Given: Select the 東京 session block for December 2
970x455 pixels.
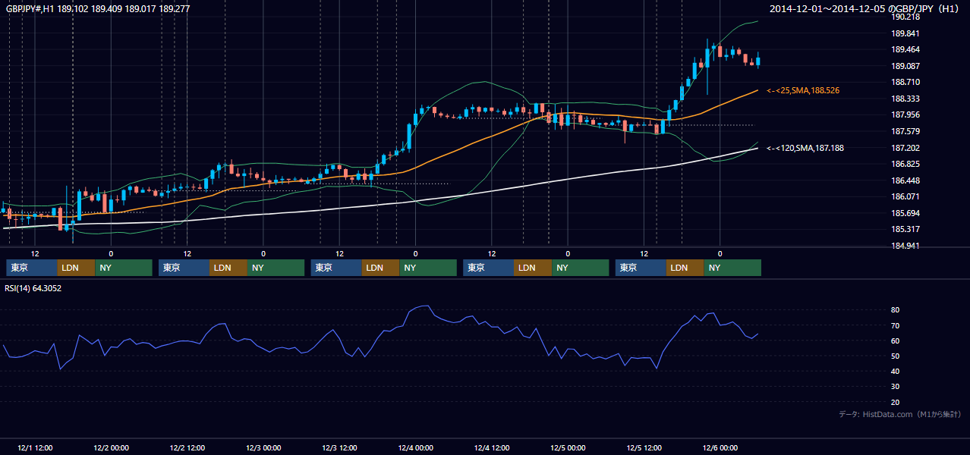Looking at the screenshot, I should 184,268.
